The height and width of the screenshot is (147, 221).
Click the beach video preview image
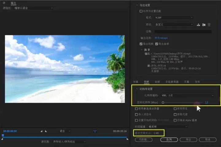pyautogui.click(x=65, y=69)
